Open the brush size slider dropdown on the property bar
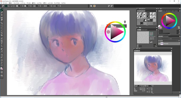Image resolution: width=181 pixels, height=98 pixels. point(23,6)
